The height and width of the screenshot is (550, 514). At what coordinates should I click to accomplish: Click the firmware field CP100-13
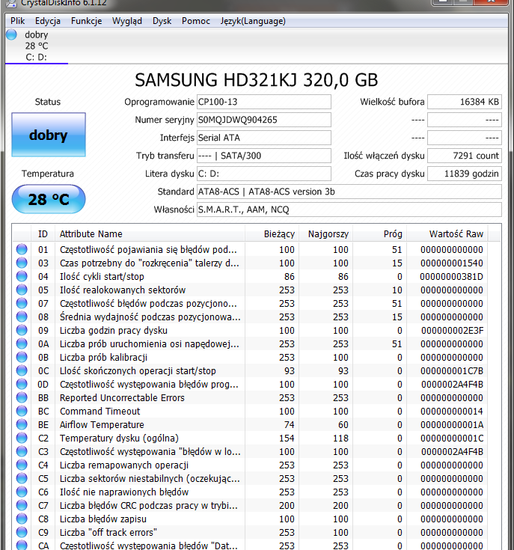(x=263, y=102)
